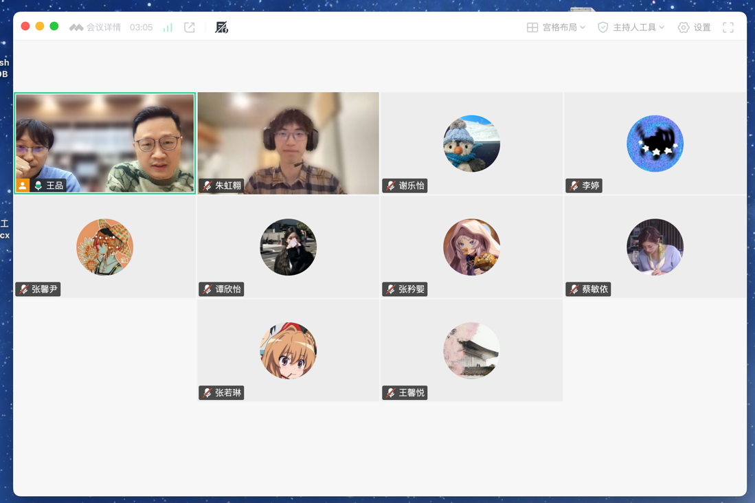Click the shield icon beside 主持人工具

[602, 27]
